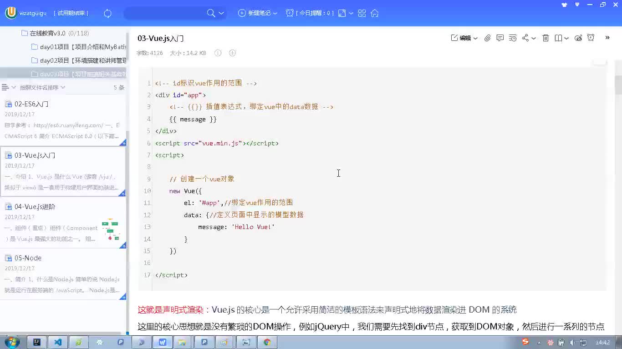Select highlighted day03项目 folder

click(x=63, y=74)
